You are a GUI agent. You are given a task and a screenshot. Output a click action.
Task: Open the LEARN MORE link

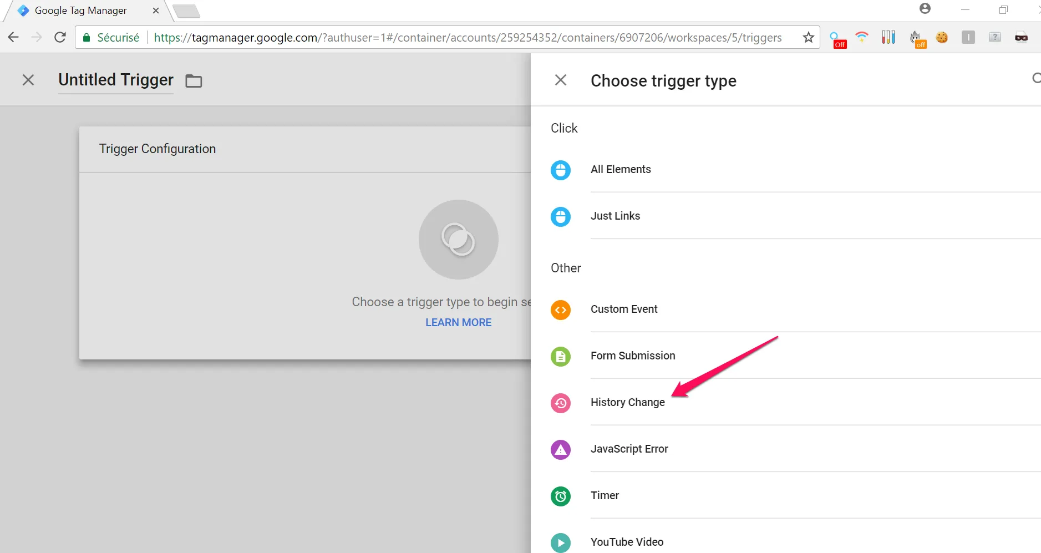pyautogui.click(x=458, y=322)
